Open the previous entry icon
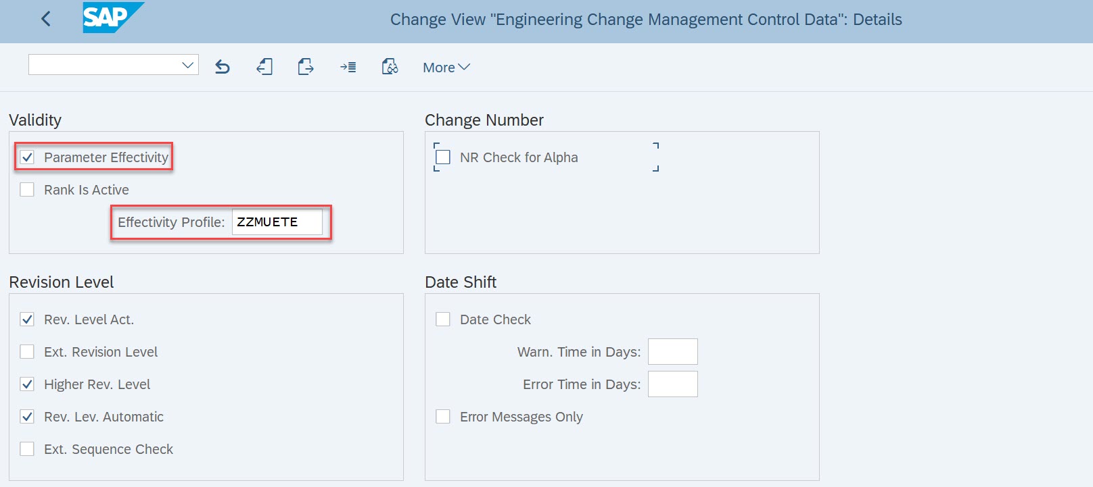 (x=264, y=67)
